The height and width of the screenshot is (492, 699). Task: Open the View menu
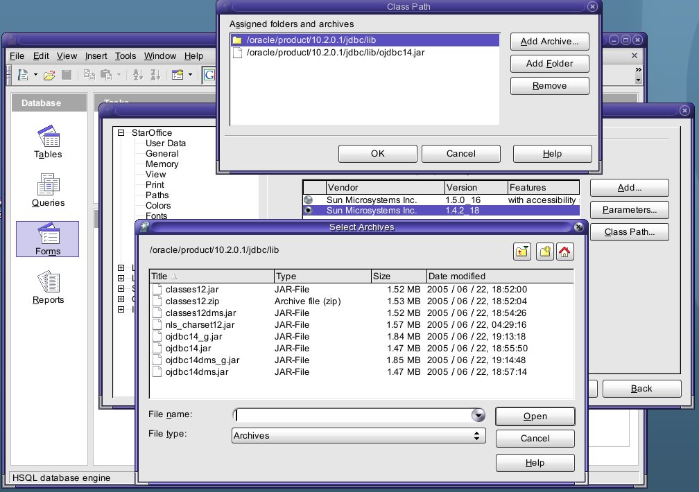(x=67, y=56)
